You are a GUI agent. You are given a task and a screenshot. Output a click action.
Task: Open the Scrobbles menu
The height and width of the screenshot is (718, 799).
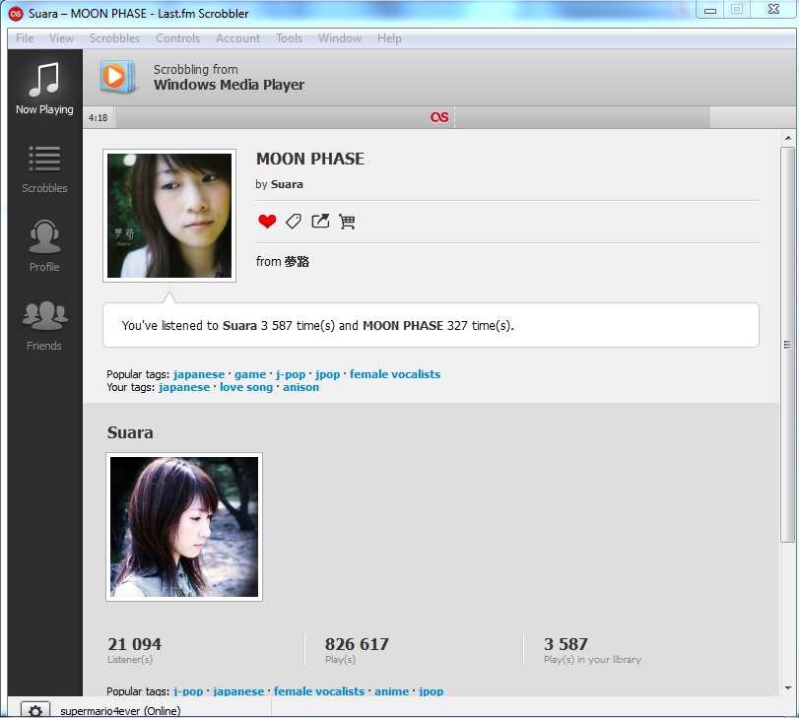[114, 38]
